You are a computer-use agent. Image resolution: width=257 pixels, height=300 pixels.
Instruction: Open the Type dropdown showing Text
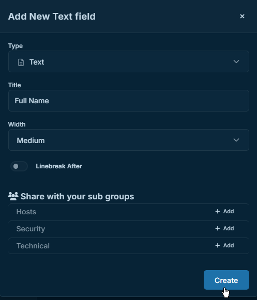129,61
